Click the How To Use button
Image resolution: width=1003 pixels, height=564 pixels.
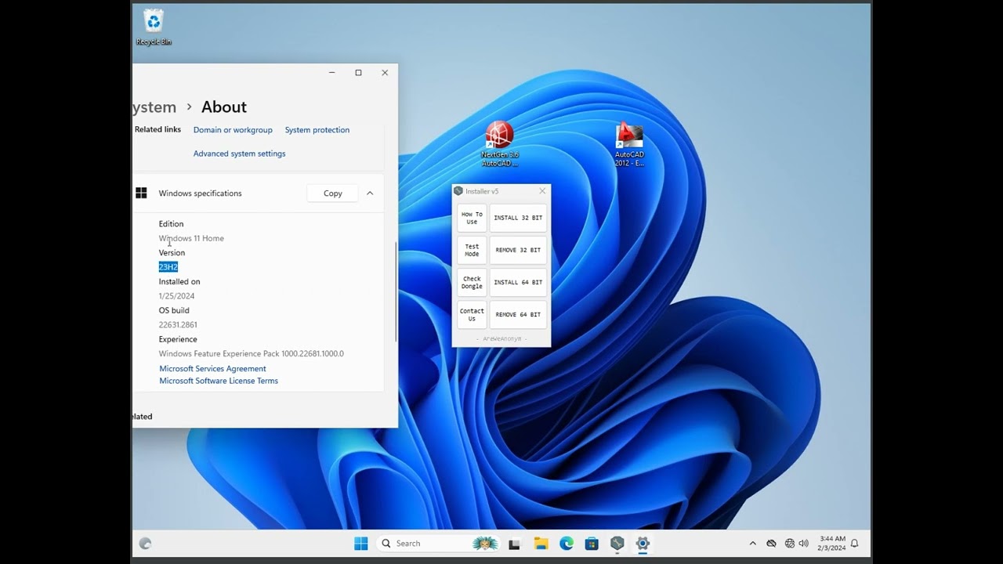pos(472,218)
